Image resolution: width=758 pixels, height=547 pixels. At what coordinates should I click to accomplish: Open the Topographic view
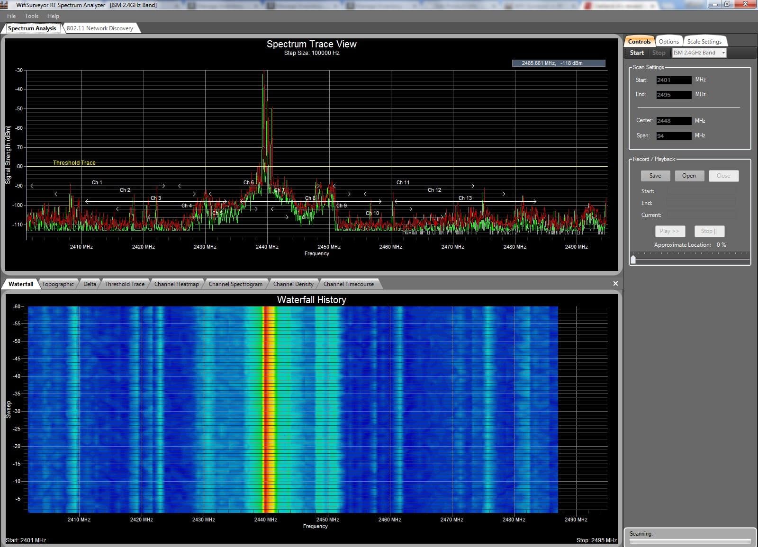coord(58,284)
